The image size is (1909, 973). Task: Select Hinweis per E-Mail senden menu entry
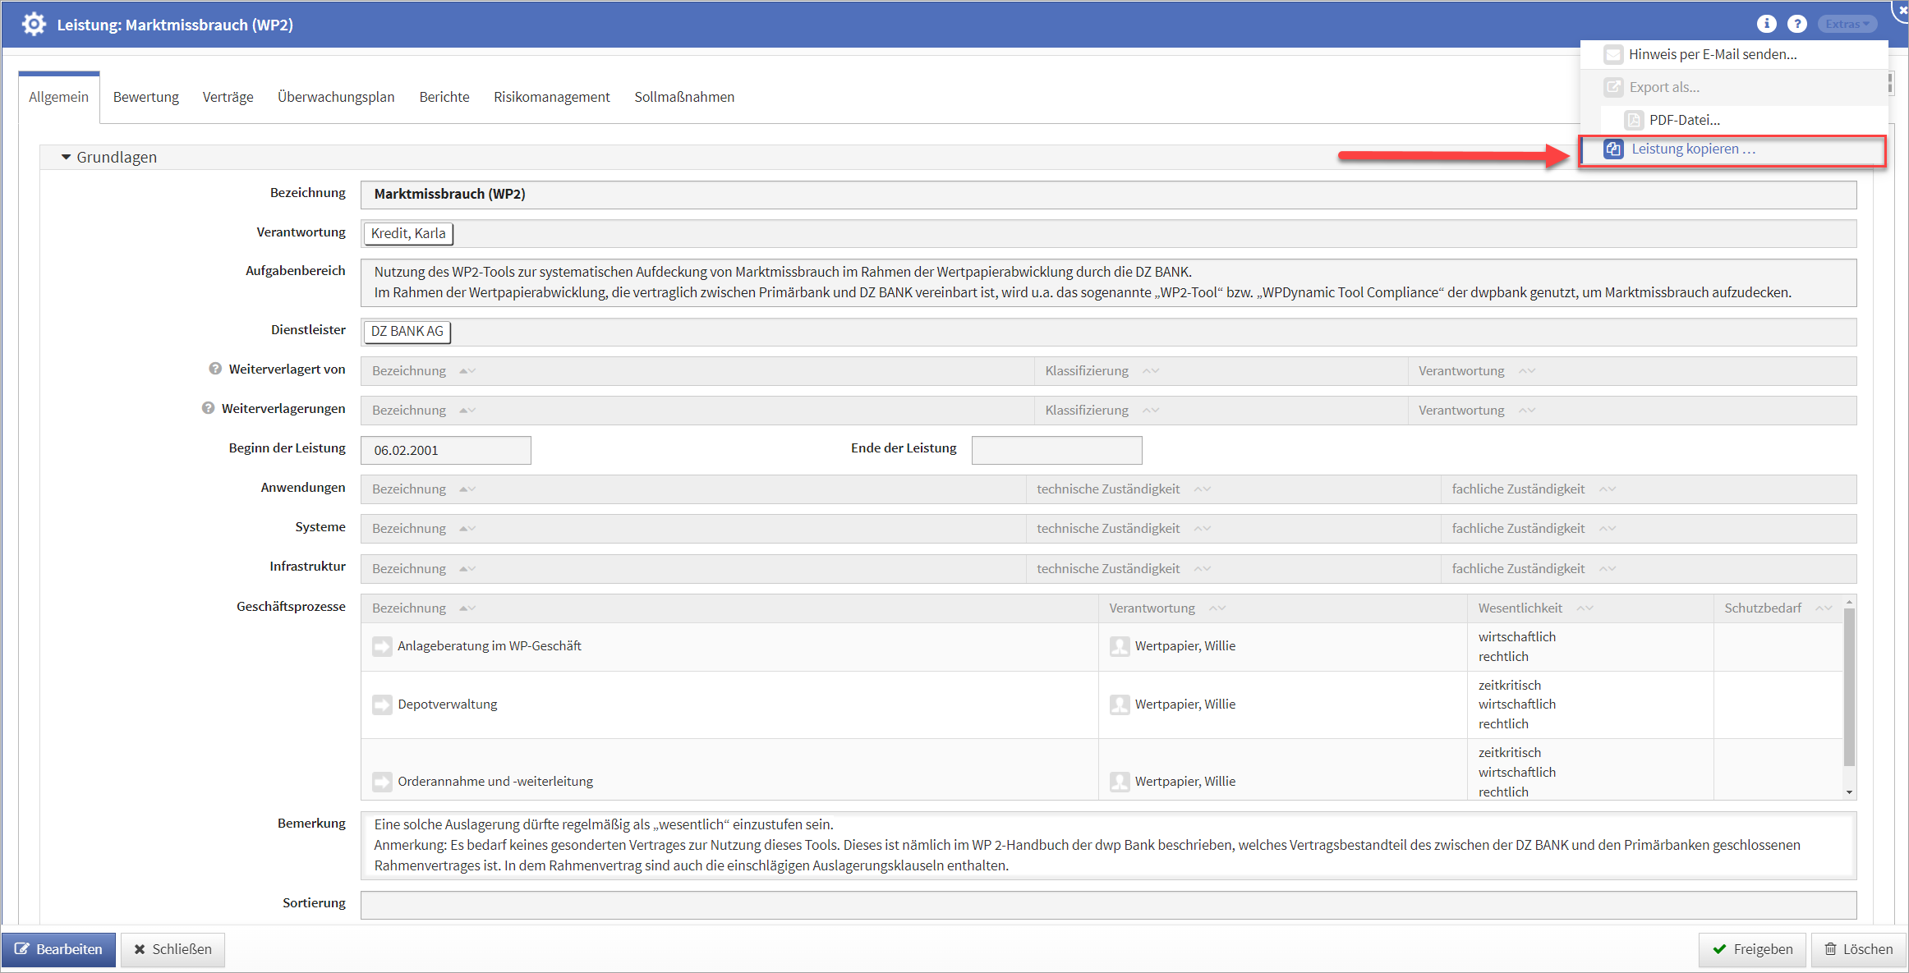click(1712, 54)
